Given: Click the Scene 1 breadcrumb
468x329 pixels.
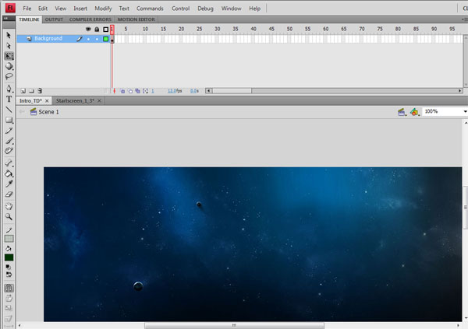Looking at the screenshot, I should 44,112.
